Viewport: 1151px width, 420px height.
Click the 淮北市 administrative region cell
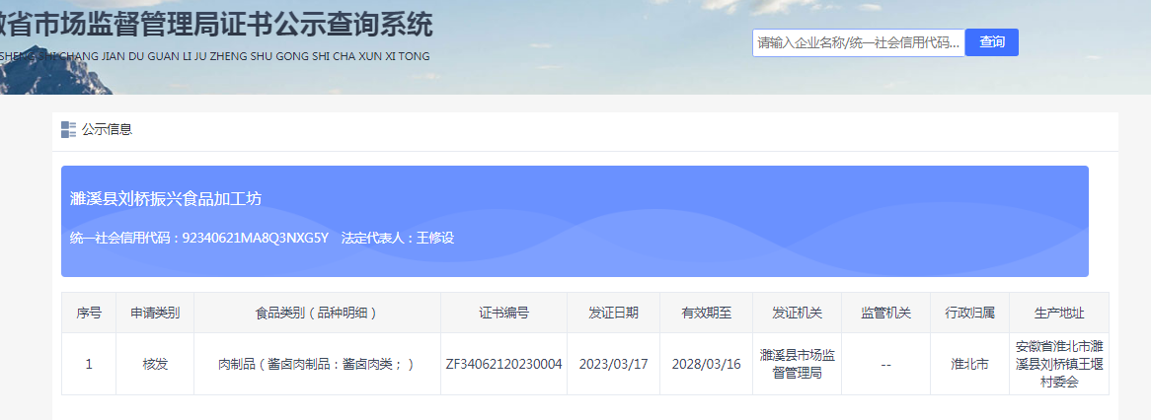pyautogui.click(x=968, y=364)
